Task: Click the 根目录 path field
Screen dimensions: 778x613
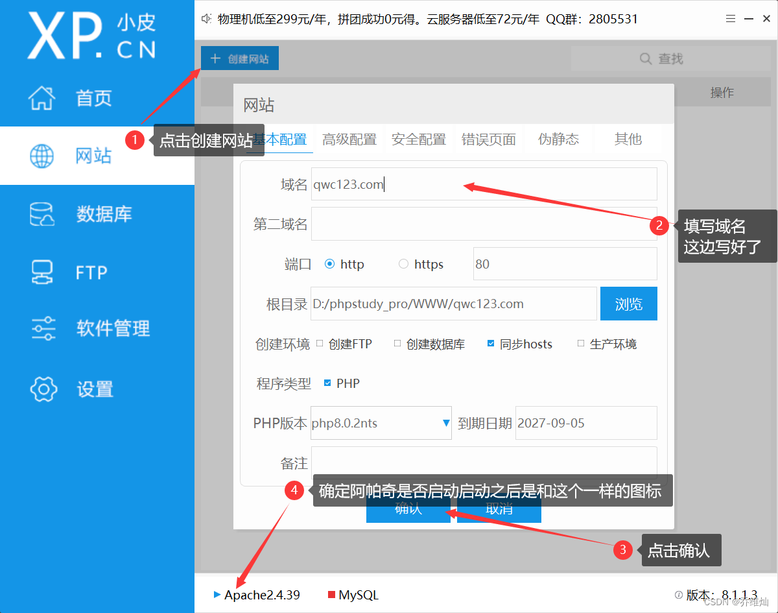Action: click(454, 304)
